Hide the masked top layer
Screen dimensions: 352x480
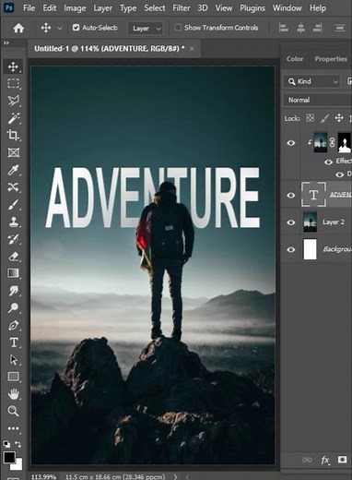point(291,143)
